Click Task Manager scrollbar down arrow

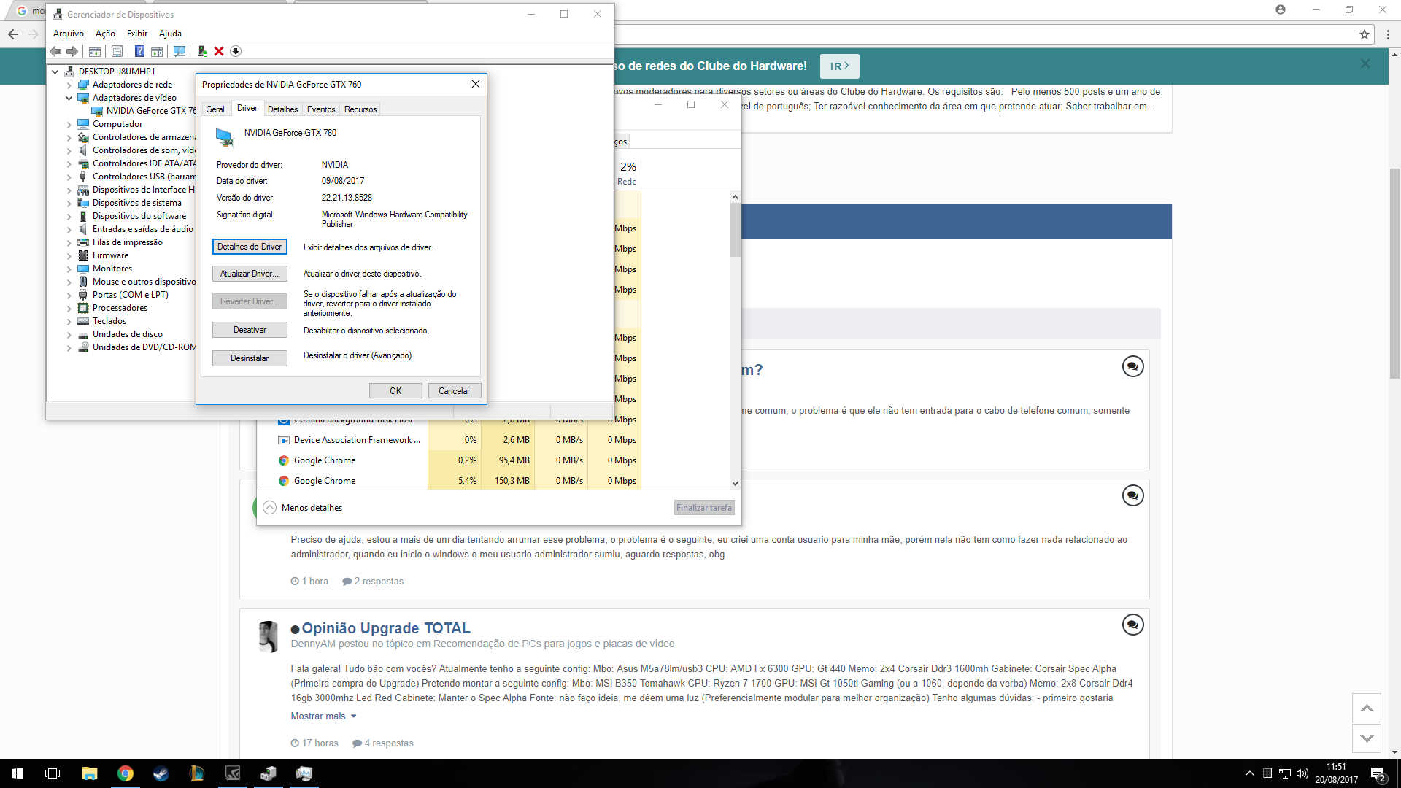coord(735,483)
